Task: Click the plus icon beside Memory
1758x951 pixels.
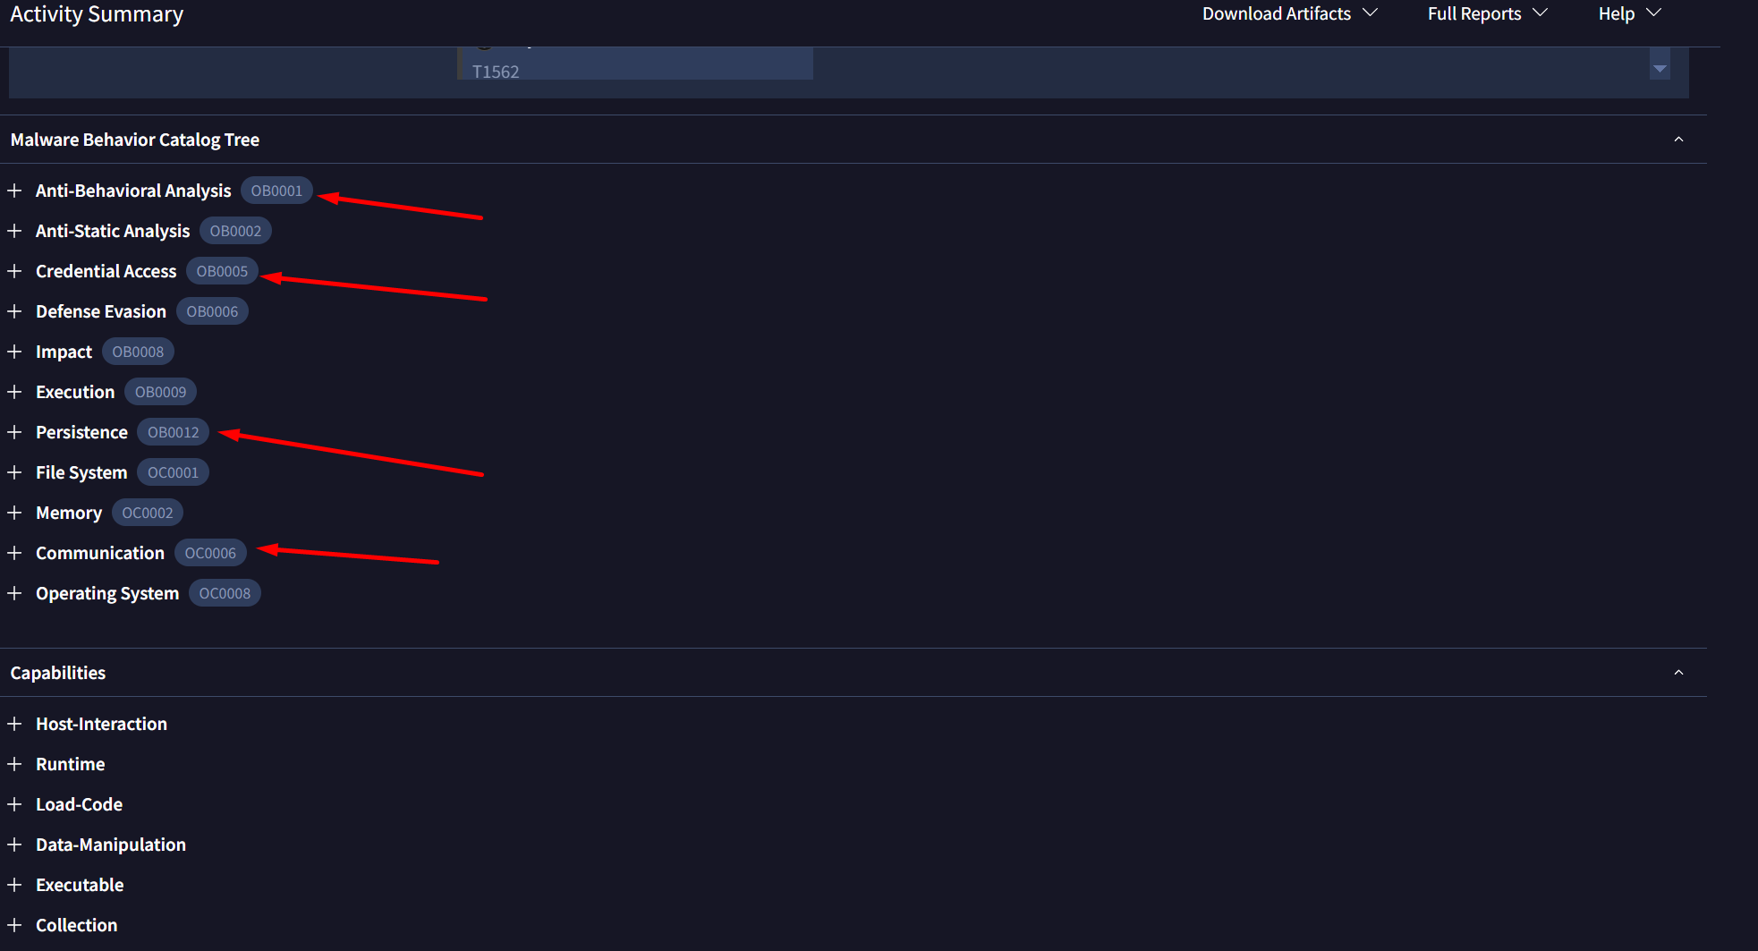Action: pyautogui.click(x=14, y=513)
